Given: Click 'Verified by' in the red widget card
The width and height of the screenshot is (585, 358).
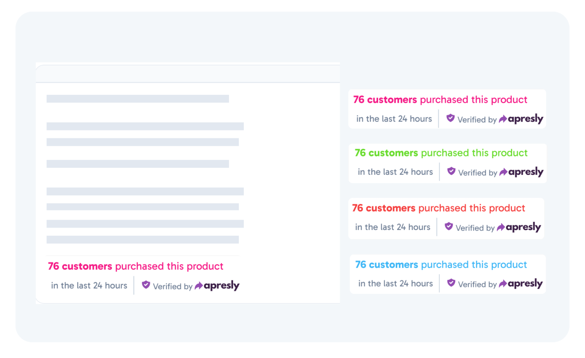Looking at the screenshot, I should [x=475, y=228].
